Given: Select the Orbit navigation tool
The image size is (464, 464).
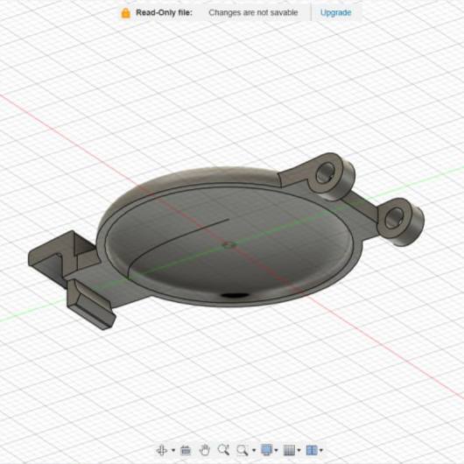Looking at the screenshot, I should coord(162,450).
